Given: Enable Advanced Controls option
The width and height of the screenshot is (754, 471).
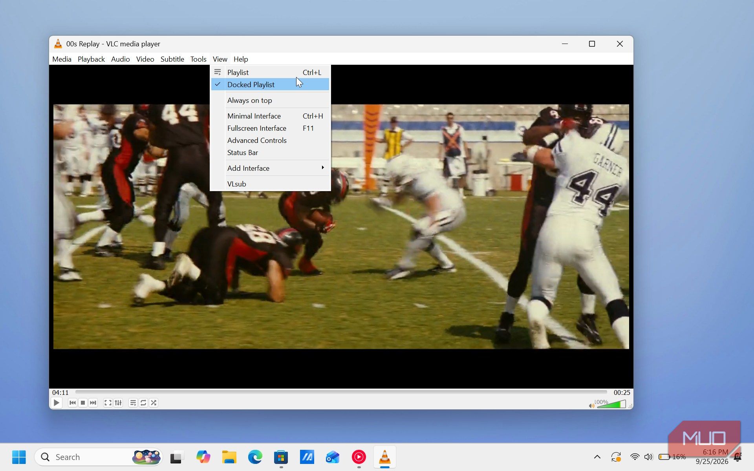Looking at the screenshot, I should tap(270, 140).
